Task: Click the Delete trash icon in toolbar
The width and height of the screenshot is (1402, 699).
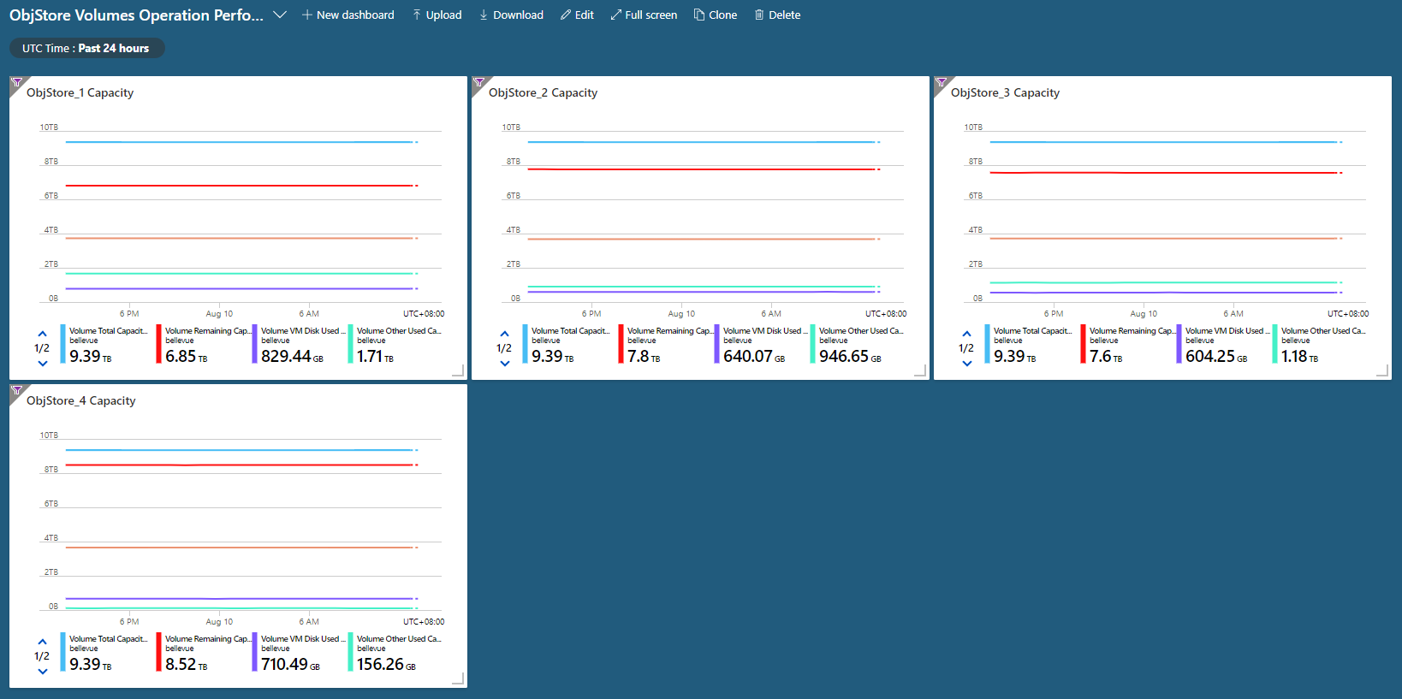Action: click(x=759, y=15)
